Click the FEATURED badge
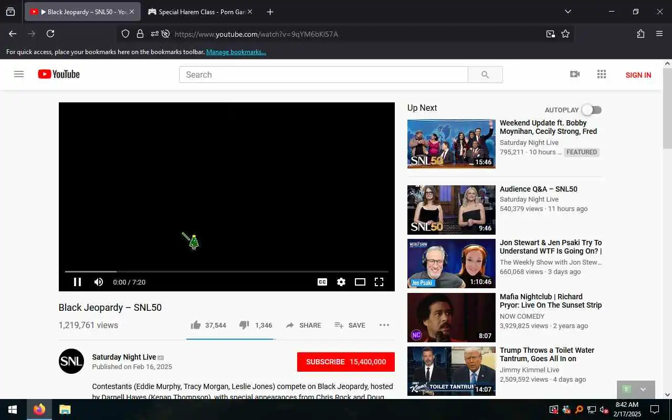The height and width of the screenshot is (420, 672). point(582,152)
